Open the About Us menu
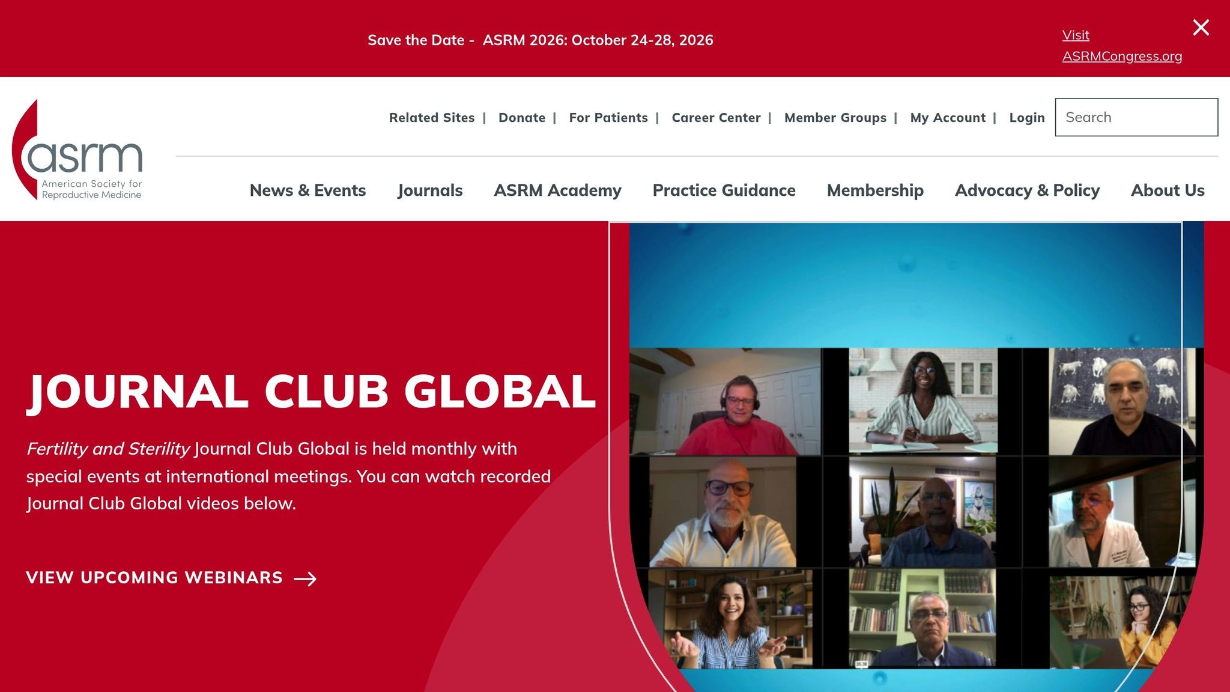The height and width of the screenshot is (692, 1230). (x=1168, y=190)
